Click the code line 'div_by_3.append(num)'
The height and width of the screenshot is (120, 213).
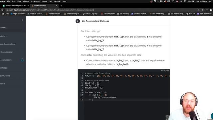[x=105, y=97]
